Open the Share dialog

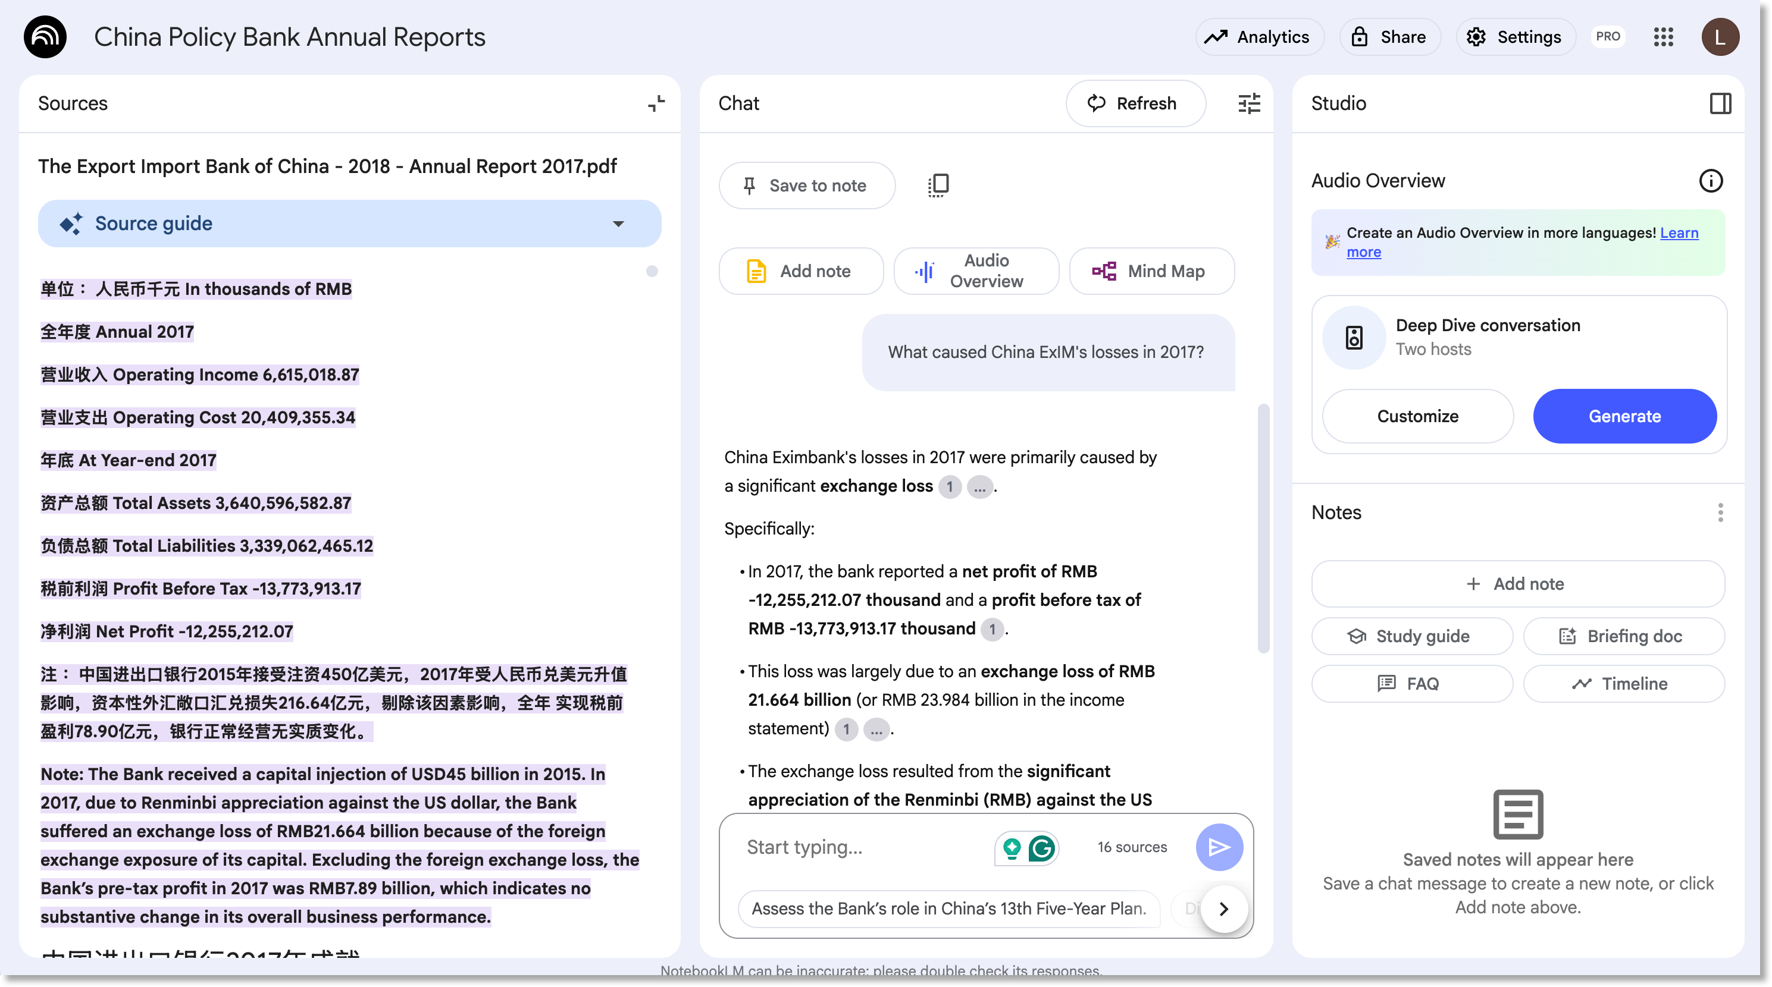pyautogui.click(x=1388, y=36)
